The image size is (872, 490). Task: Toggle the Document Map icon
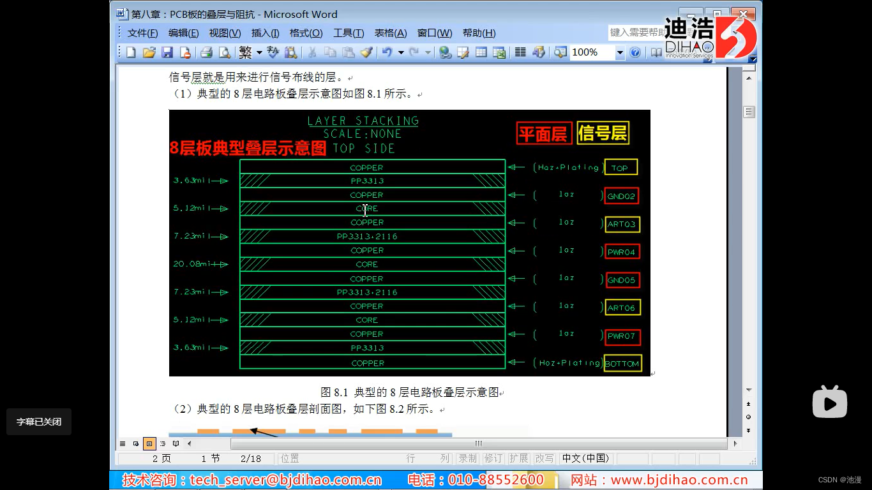point(560,52)
